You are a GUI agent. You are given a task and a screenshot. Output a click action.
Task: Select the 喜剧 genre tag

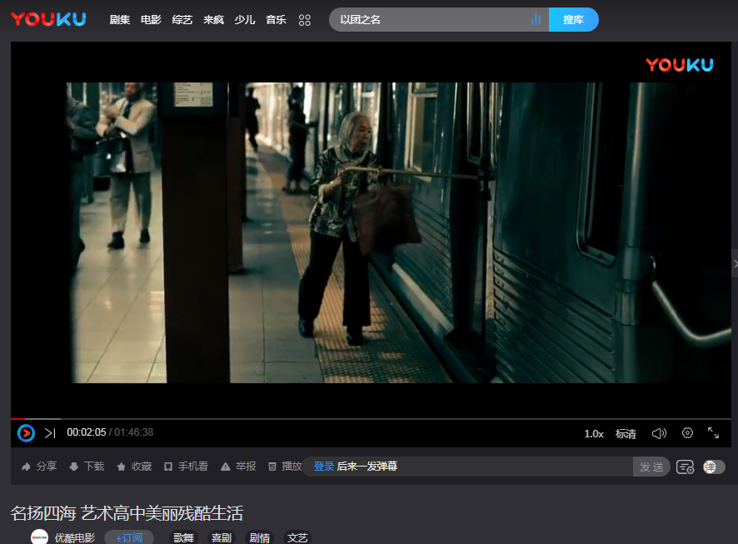222,537
